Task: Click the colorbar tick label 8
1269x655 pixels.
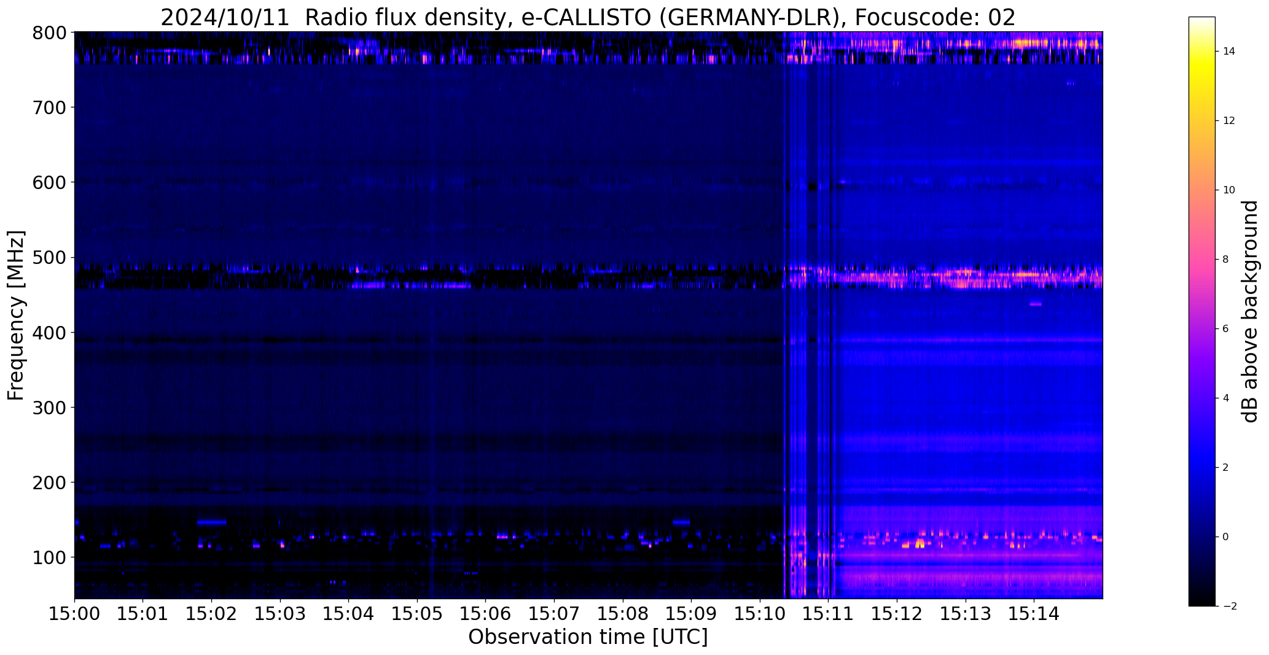Action: click(1226, 260)
